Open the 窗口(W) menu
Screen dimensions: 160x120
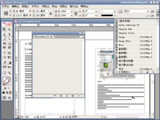[74, 6]
